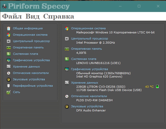Image resolution: width=166 pixels, height=129 pixels.
Task: Minimize the Speccy window
Action: point(120,6)
